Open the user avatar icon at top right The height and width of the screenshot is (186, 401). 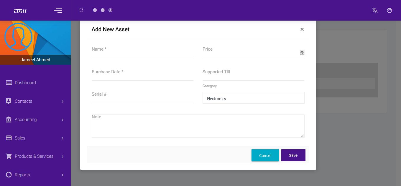coord(390,10)
